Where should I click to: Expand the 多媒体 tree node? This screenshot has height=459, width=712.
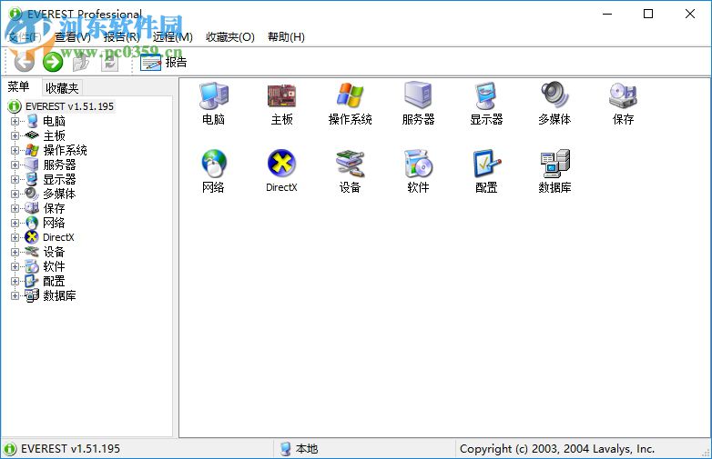tap(15, 194)
